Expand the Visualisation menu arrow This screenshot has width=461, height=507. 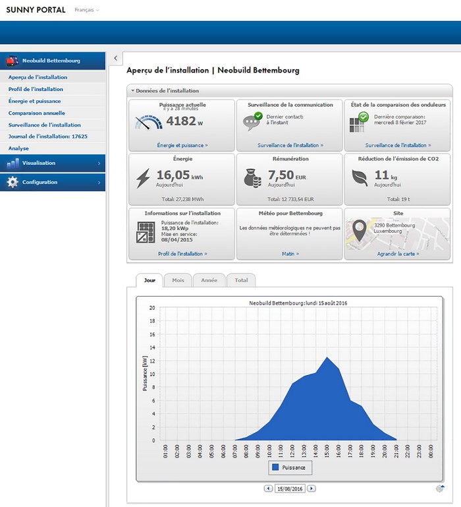99,164
